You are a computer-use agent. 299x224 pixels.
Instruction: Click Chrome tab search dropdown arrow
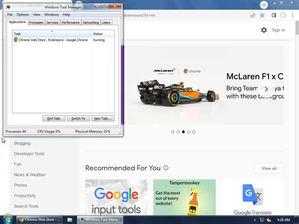tap(264, 5)
